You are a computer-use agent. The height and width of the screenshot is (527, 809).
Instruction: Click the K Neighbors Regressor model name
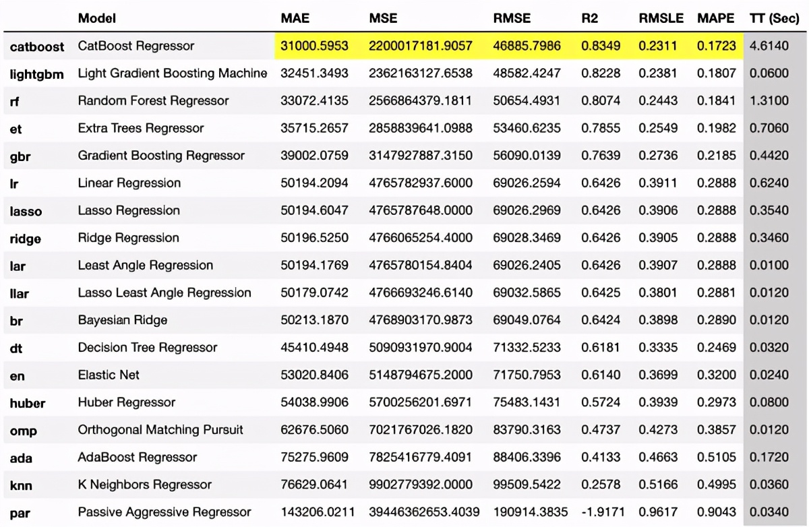(x=145, y=485)
